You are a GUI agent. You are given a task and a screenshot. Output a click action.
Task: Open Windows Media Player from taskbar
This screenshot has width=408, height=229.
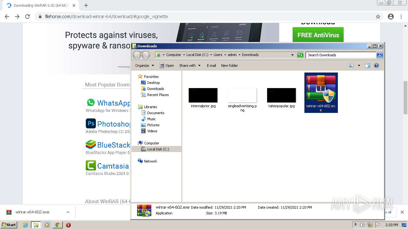(x=47, y=225)
